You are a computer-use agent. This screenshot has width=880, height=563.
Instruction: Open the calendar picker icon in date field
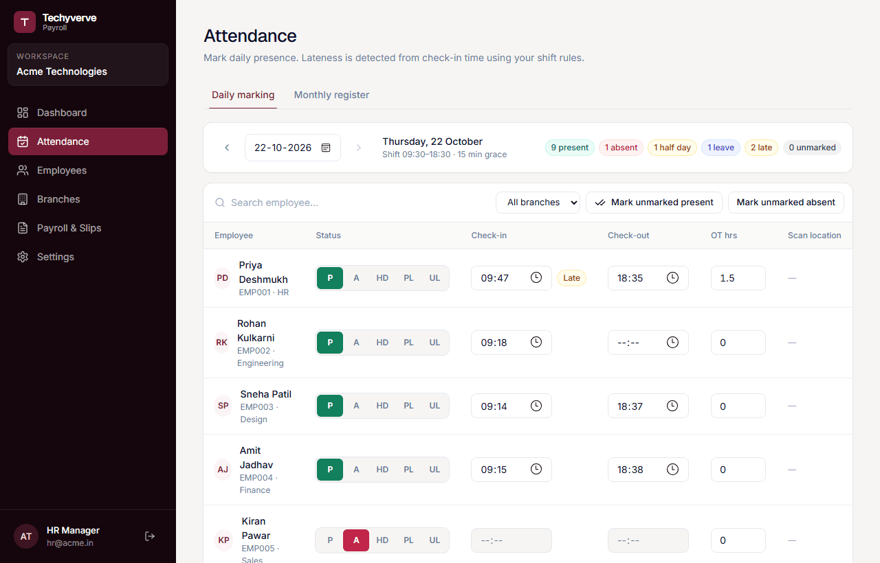coord(326,148)
